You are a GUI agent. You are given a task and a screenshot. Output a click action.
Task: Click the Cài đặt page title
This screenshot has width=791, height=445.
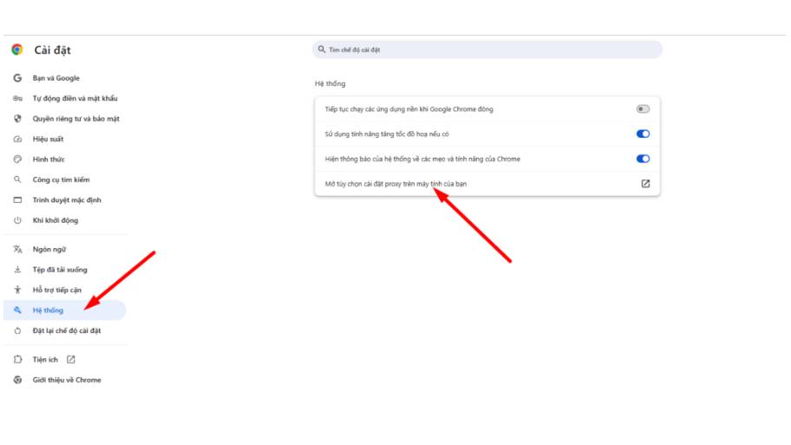point(52,50)
